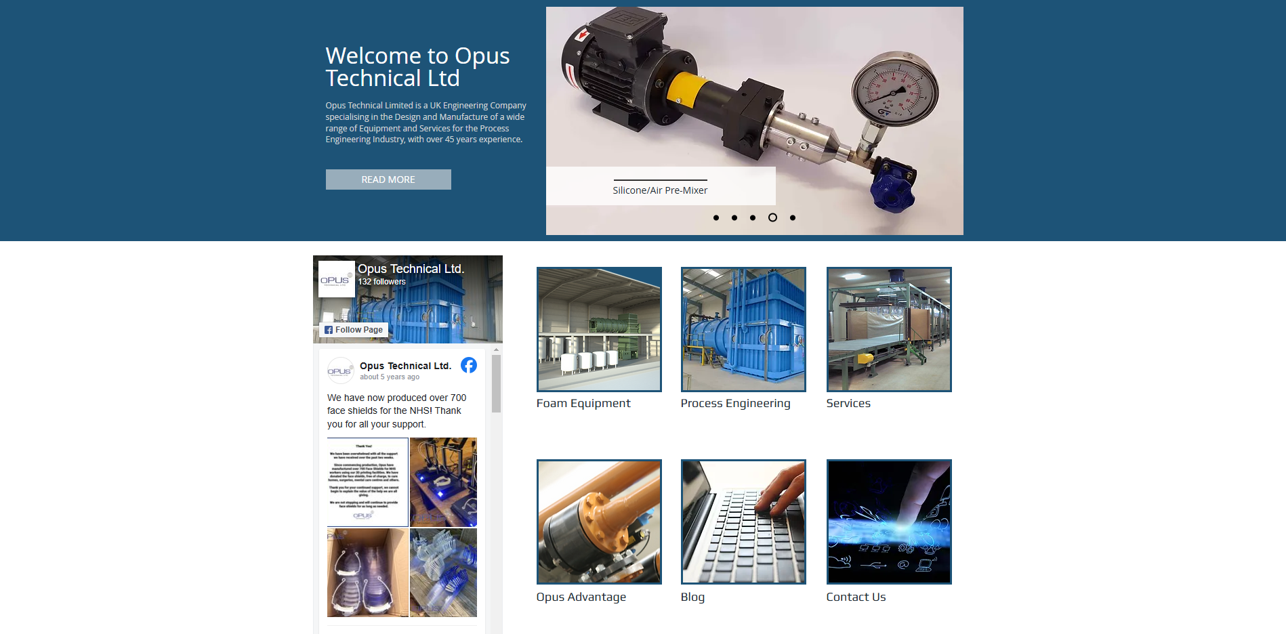Click the 'Welcome to Opus Technical Ltd' heading
The height and width of the screenshot is (634, 1286).
tap(417, 66)
